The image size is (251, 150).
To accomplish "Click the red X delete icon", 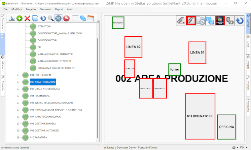I will tap(27, 18).
